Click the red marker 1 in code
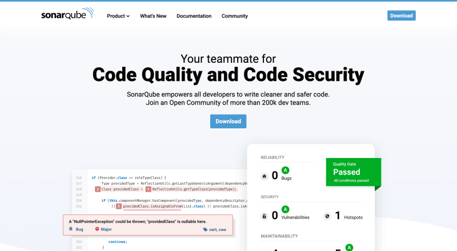457x251 pixels. 148,189
